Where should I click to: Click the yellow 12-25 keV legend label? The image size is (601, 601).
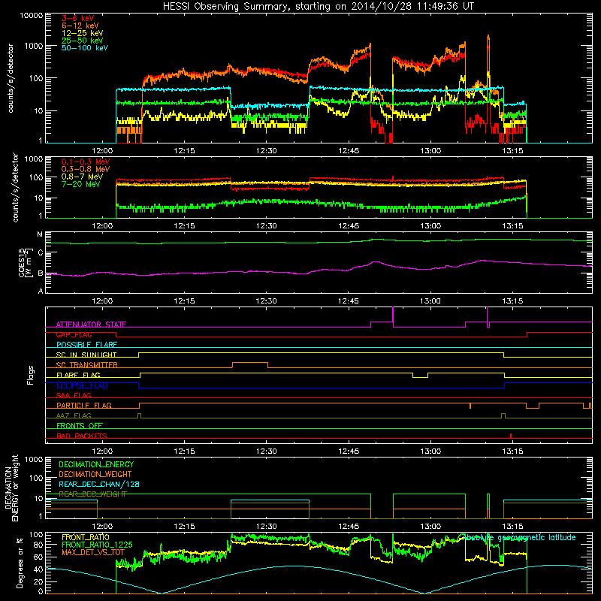pos(83,33)
